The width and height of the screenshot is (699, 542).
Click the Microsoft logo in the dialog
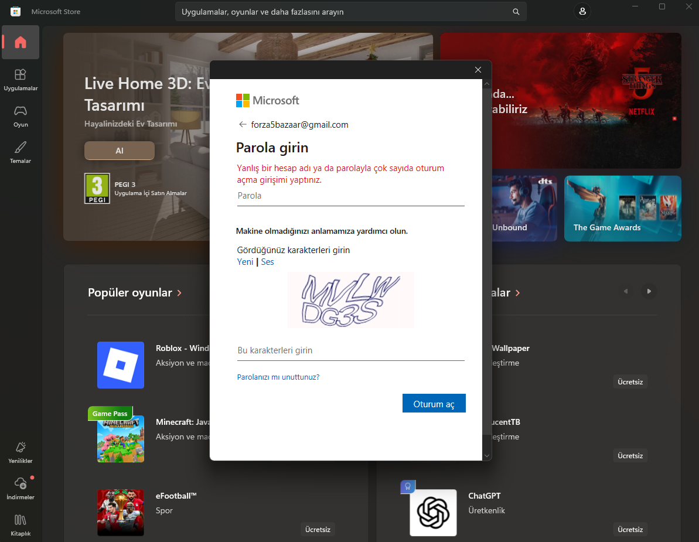pyautogui.click(x=268, y=100)
